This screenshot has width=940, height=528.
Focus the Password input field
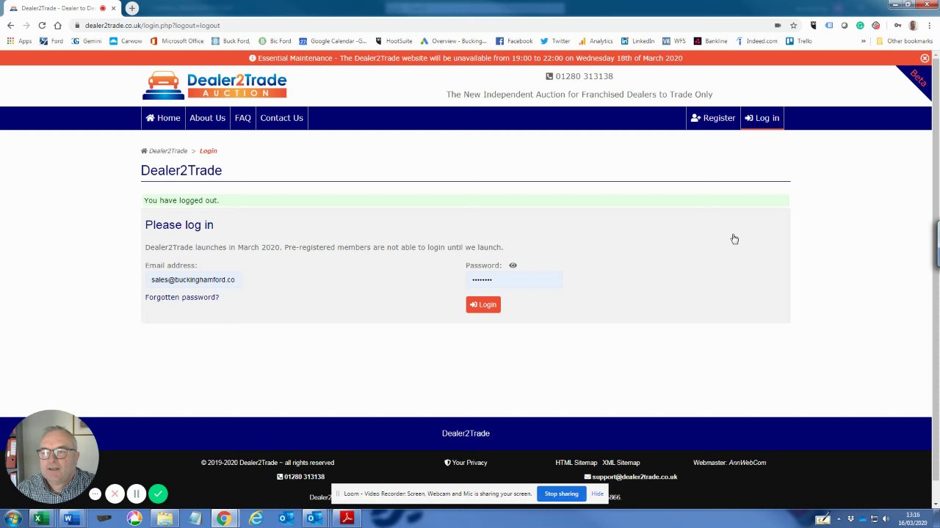(x=514, y=279)
